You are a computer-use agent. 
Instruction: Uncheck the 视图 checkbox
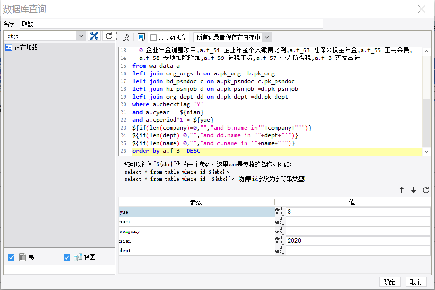(x=67, y=258)
